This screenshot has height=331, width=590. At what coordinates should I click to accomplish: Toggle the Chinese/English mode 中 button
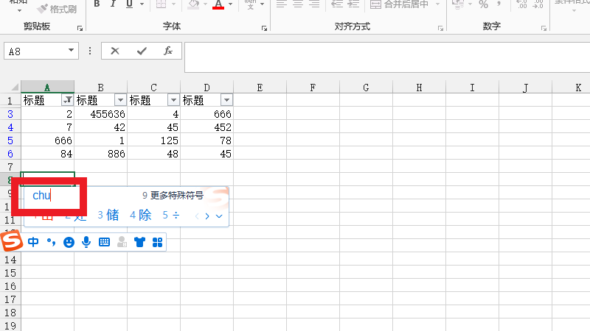33,242
